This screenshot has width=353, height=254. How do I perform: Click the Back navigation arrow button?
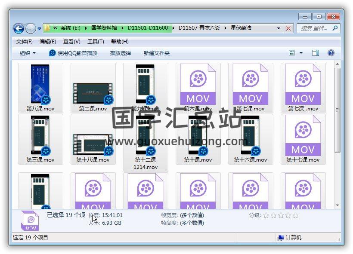(x=19, y=29)
